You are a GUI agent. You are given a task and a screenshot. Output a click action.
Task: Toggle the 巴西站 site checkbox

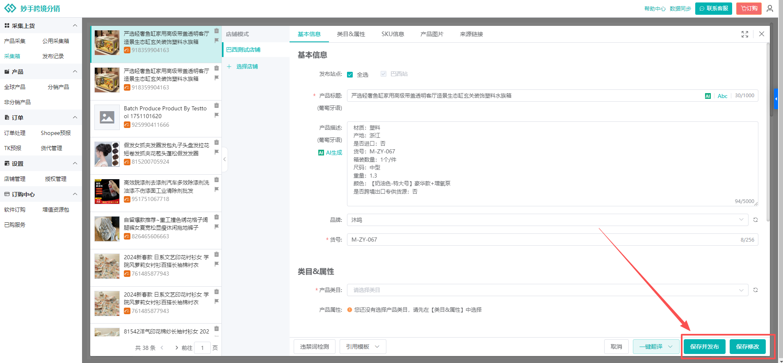[x=384, y=74]
